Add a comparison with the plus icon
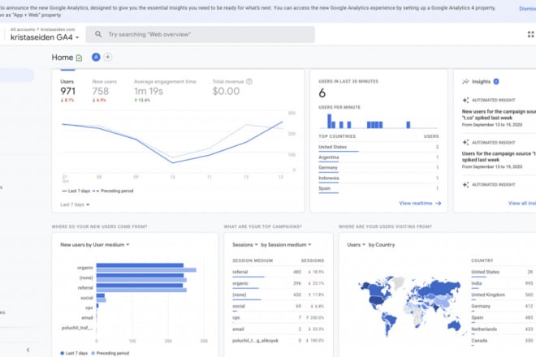The height and width of the screenshot is (357, 536). 108,57
